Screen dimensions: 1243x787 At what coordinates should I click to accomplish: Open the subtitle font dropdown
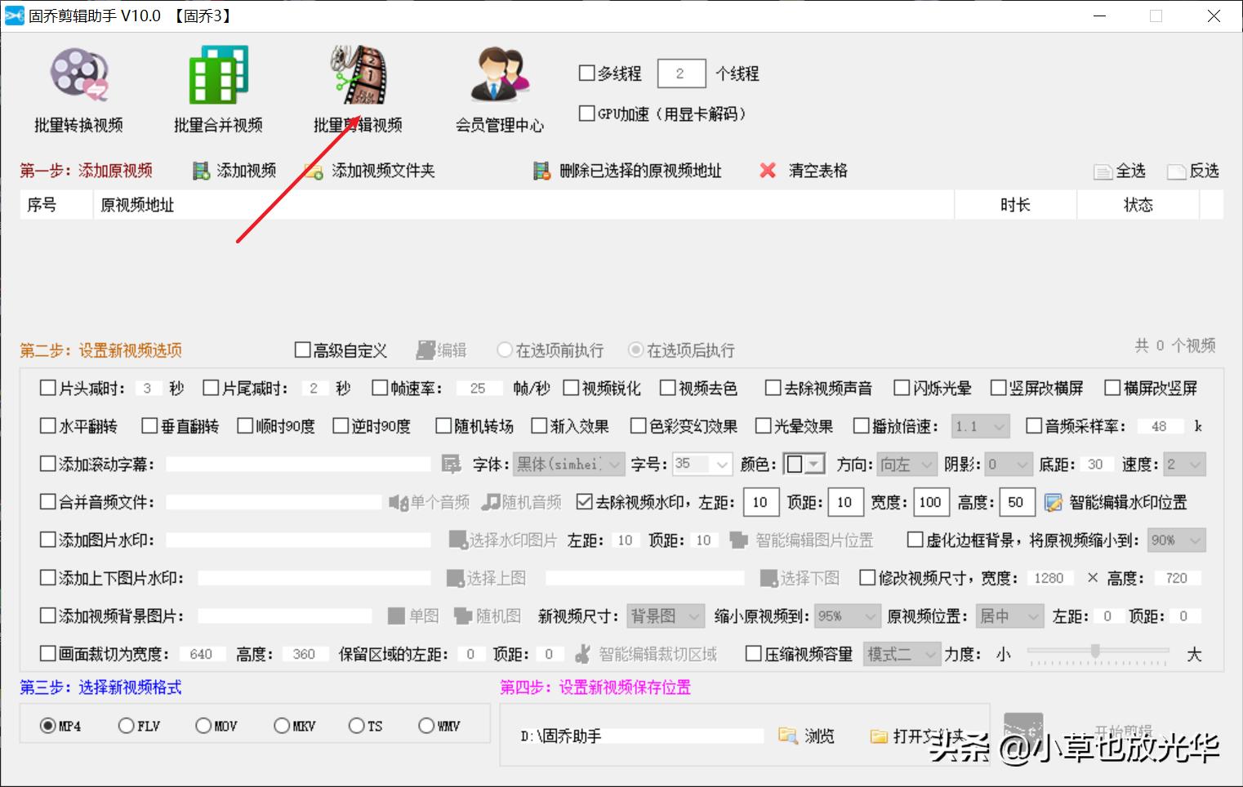point(567,464)
